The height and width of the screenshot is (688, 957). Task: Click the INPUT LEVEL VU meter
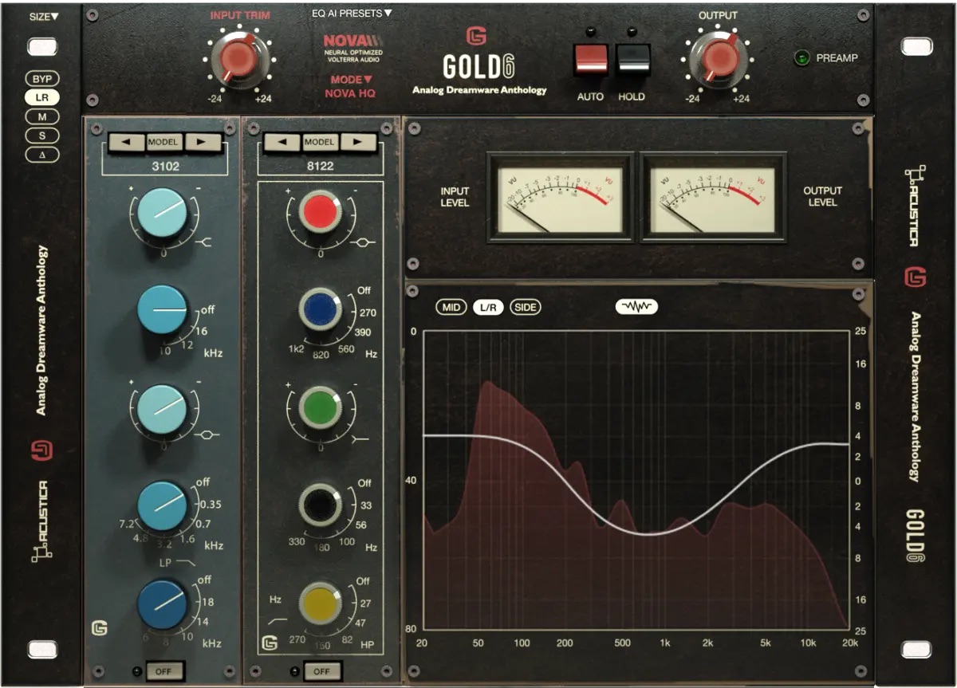[x=560, y=197]
